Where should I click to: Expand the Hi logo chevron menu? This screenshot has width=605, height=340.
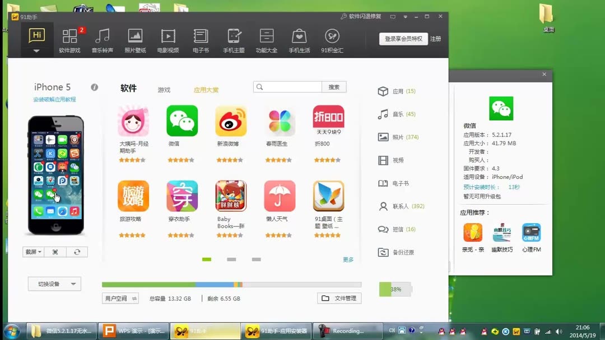(x=36, y=49)
